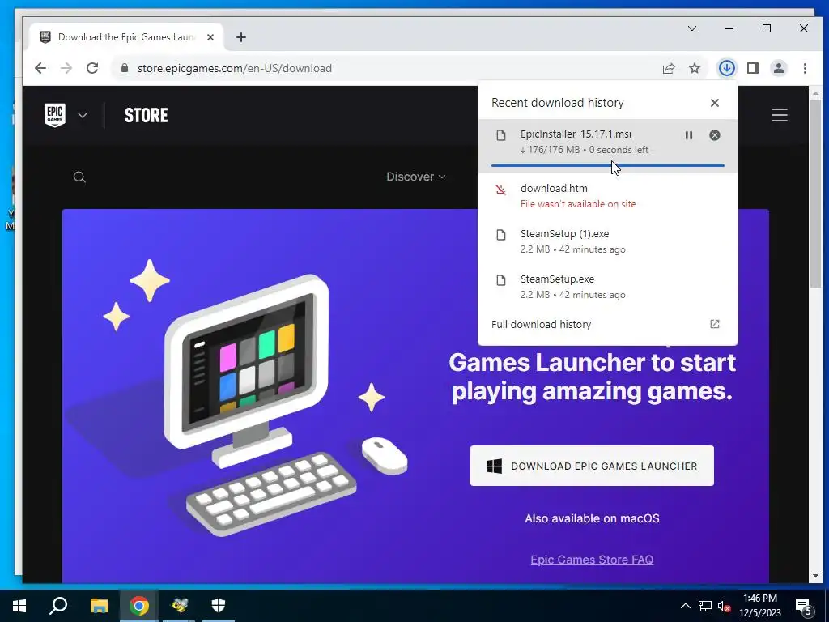
Task: Open the Chrome three-dot menu
Action: (805, 68)
